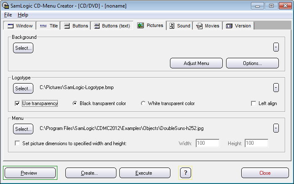This screenshot has width=294, height=184.
Task: Select the Pictures tab label
Action: point(155,25)
